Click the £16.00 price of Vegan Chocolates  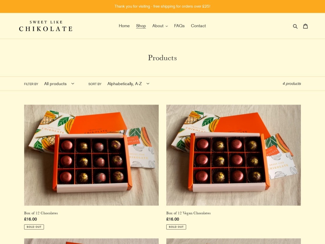pos(173,219)
